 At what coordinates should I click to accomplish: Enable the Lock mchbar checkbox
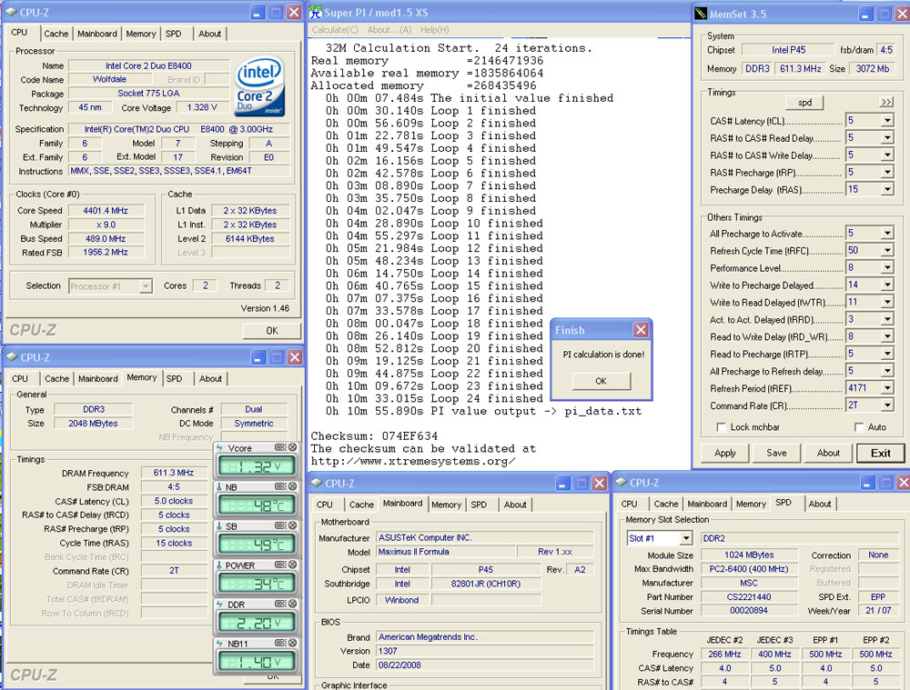click(721, 427)
